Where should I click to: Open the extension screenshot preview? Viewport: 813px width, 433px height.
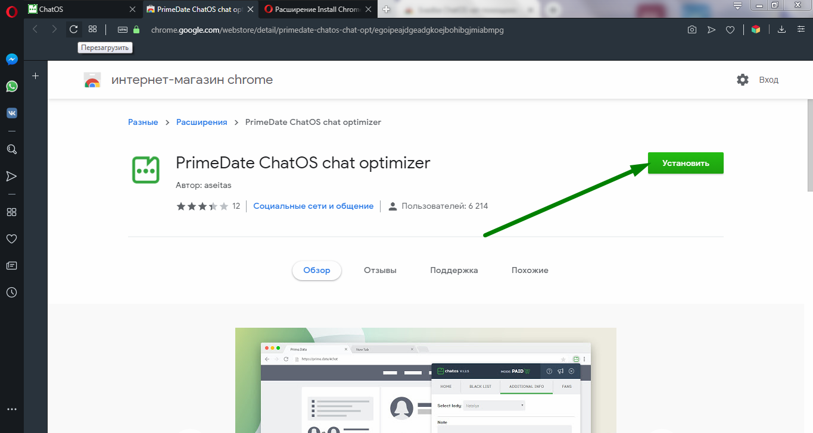point(426,380)
